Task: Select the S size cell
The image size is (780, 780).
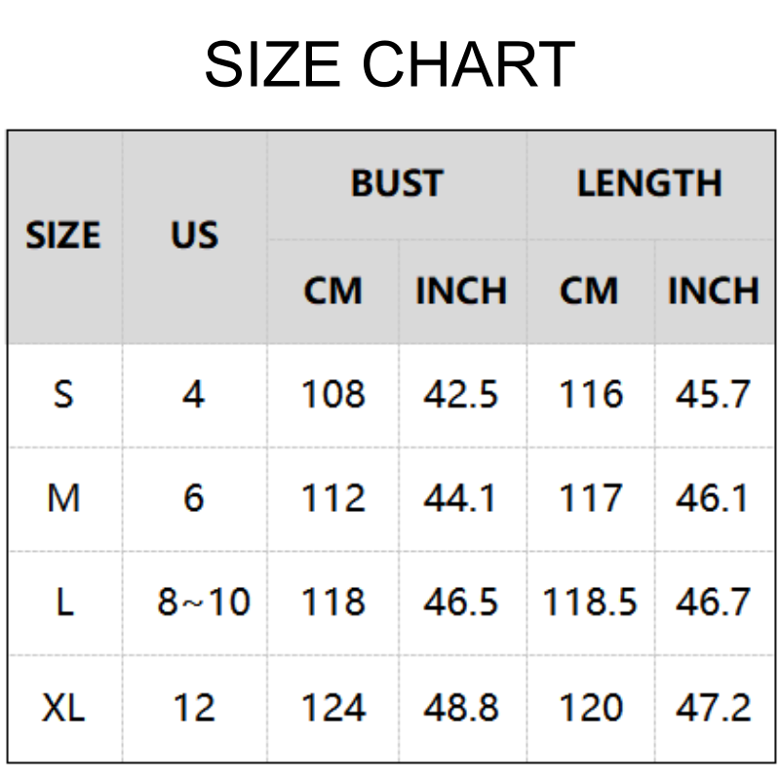Action: pyautogui.click(x=63, y=395)
